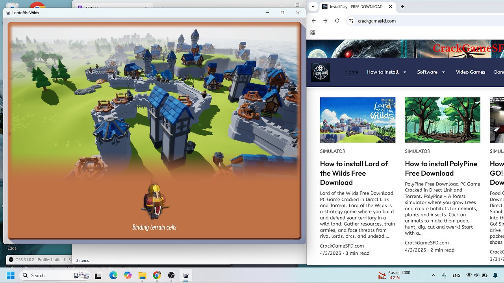Open a new browser tab

pos(402,7)
